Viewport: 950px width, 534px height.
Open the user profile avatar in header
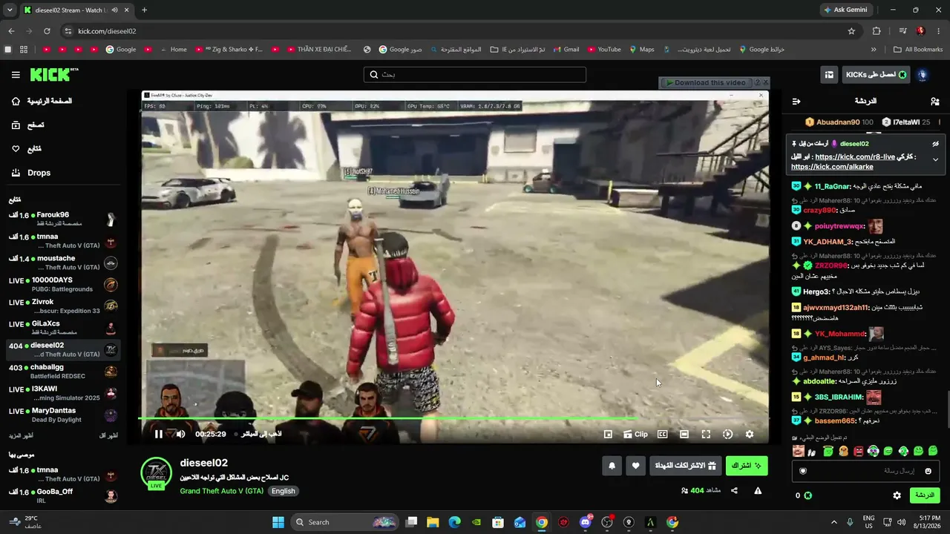point(923,75)
